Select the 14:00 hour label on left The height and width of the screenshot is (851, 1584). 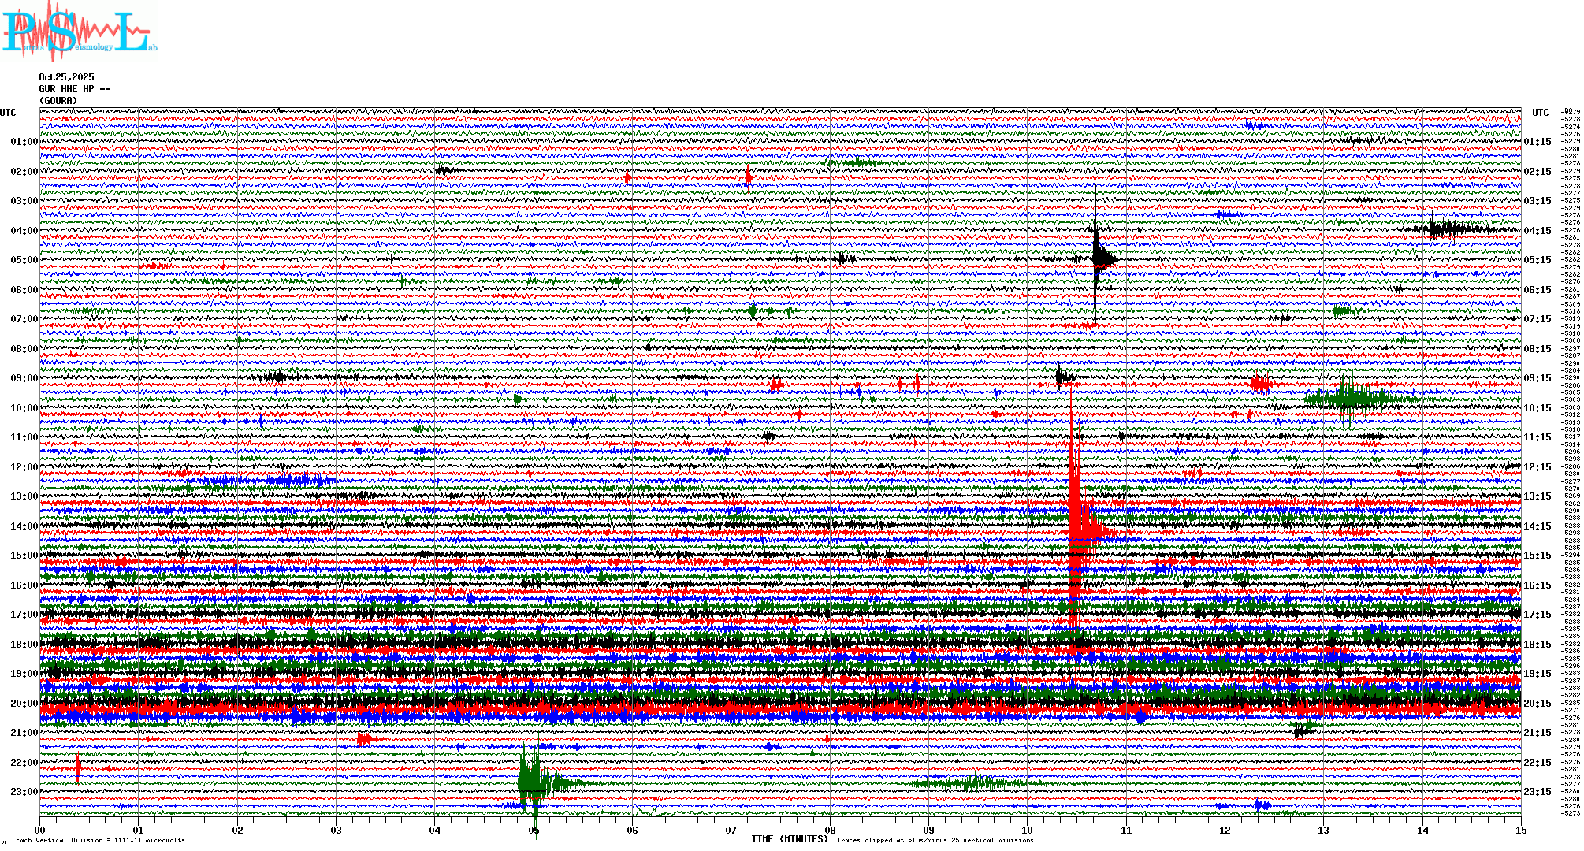[x=24, y=526]
